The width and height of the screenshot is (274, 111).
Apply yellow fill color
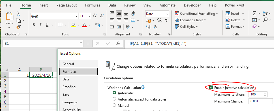point(73,25)
